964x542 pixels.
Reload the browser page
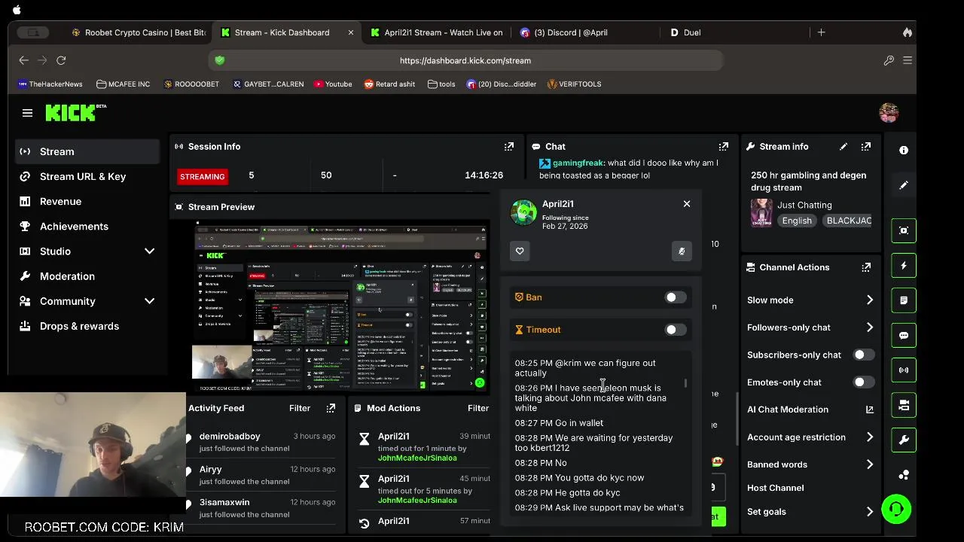61,60
